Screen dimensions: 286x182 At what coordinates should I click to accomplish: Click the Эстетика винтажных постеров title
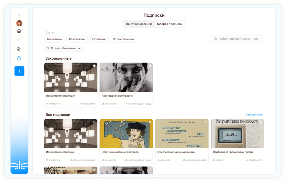tap(120, 152)
